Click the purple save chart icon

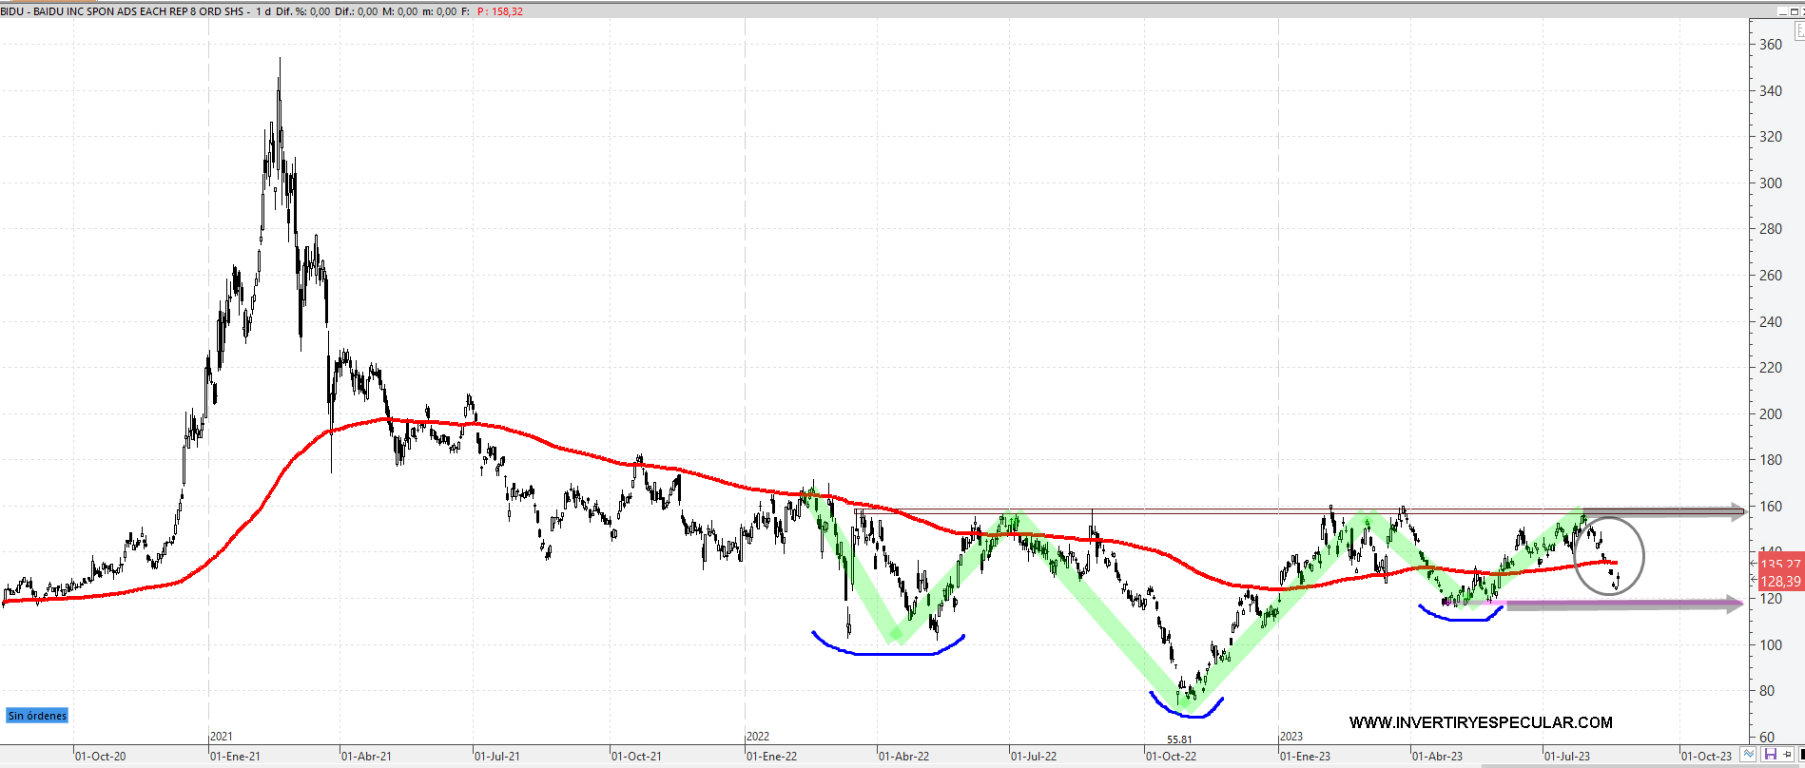tap(1770, 755)
